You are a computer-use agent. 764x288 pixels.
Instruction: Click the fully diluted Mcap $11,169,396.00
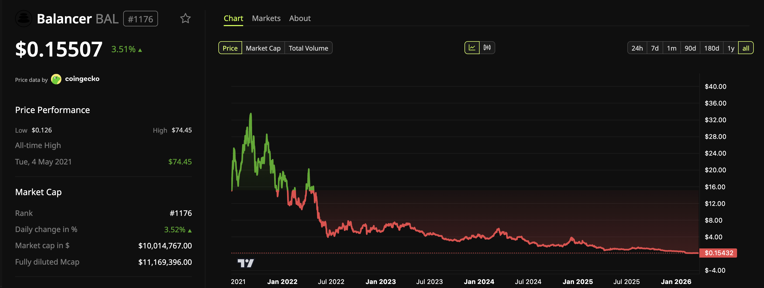point(165,262)
